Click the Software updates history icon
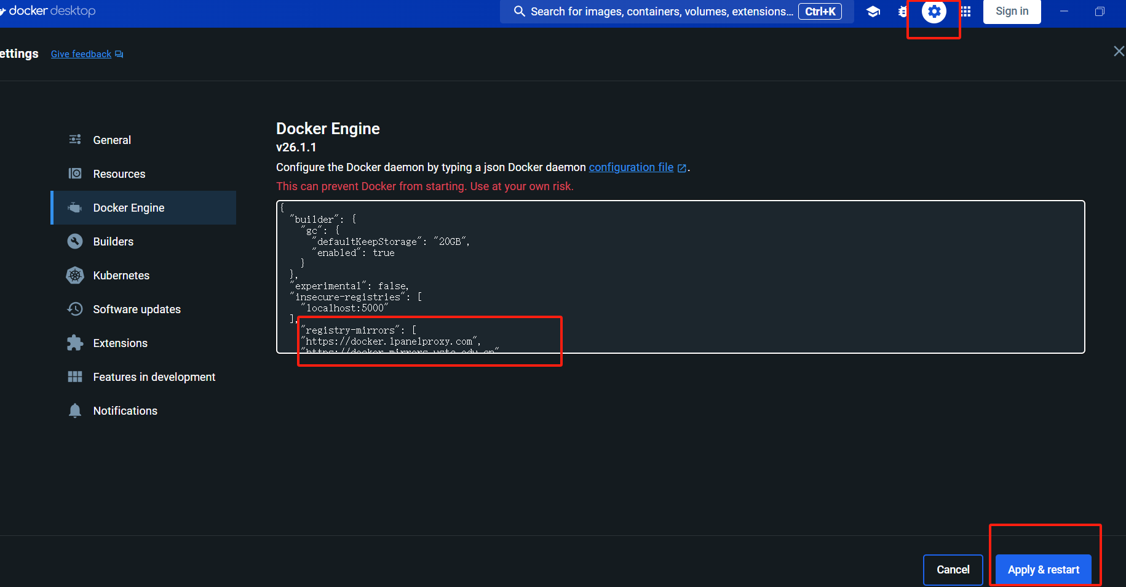 pyautogui.click(x=75, y=309)
